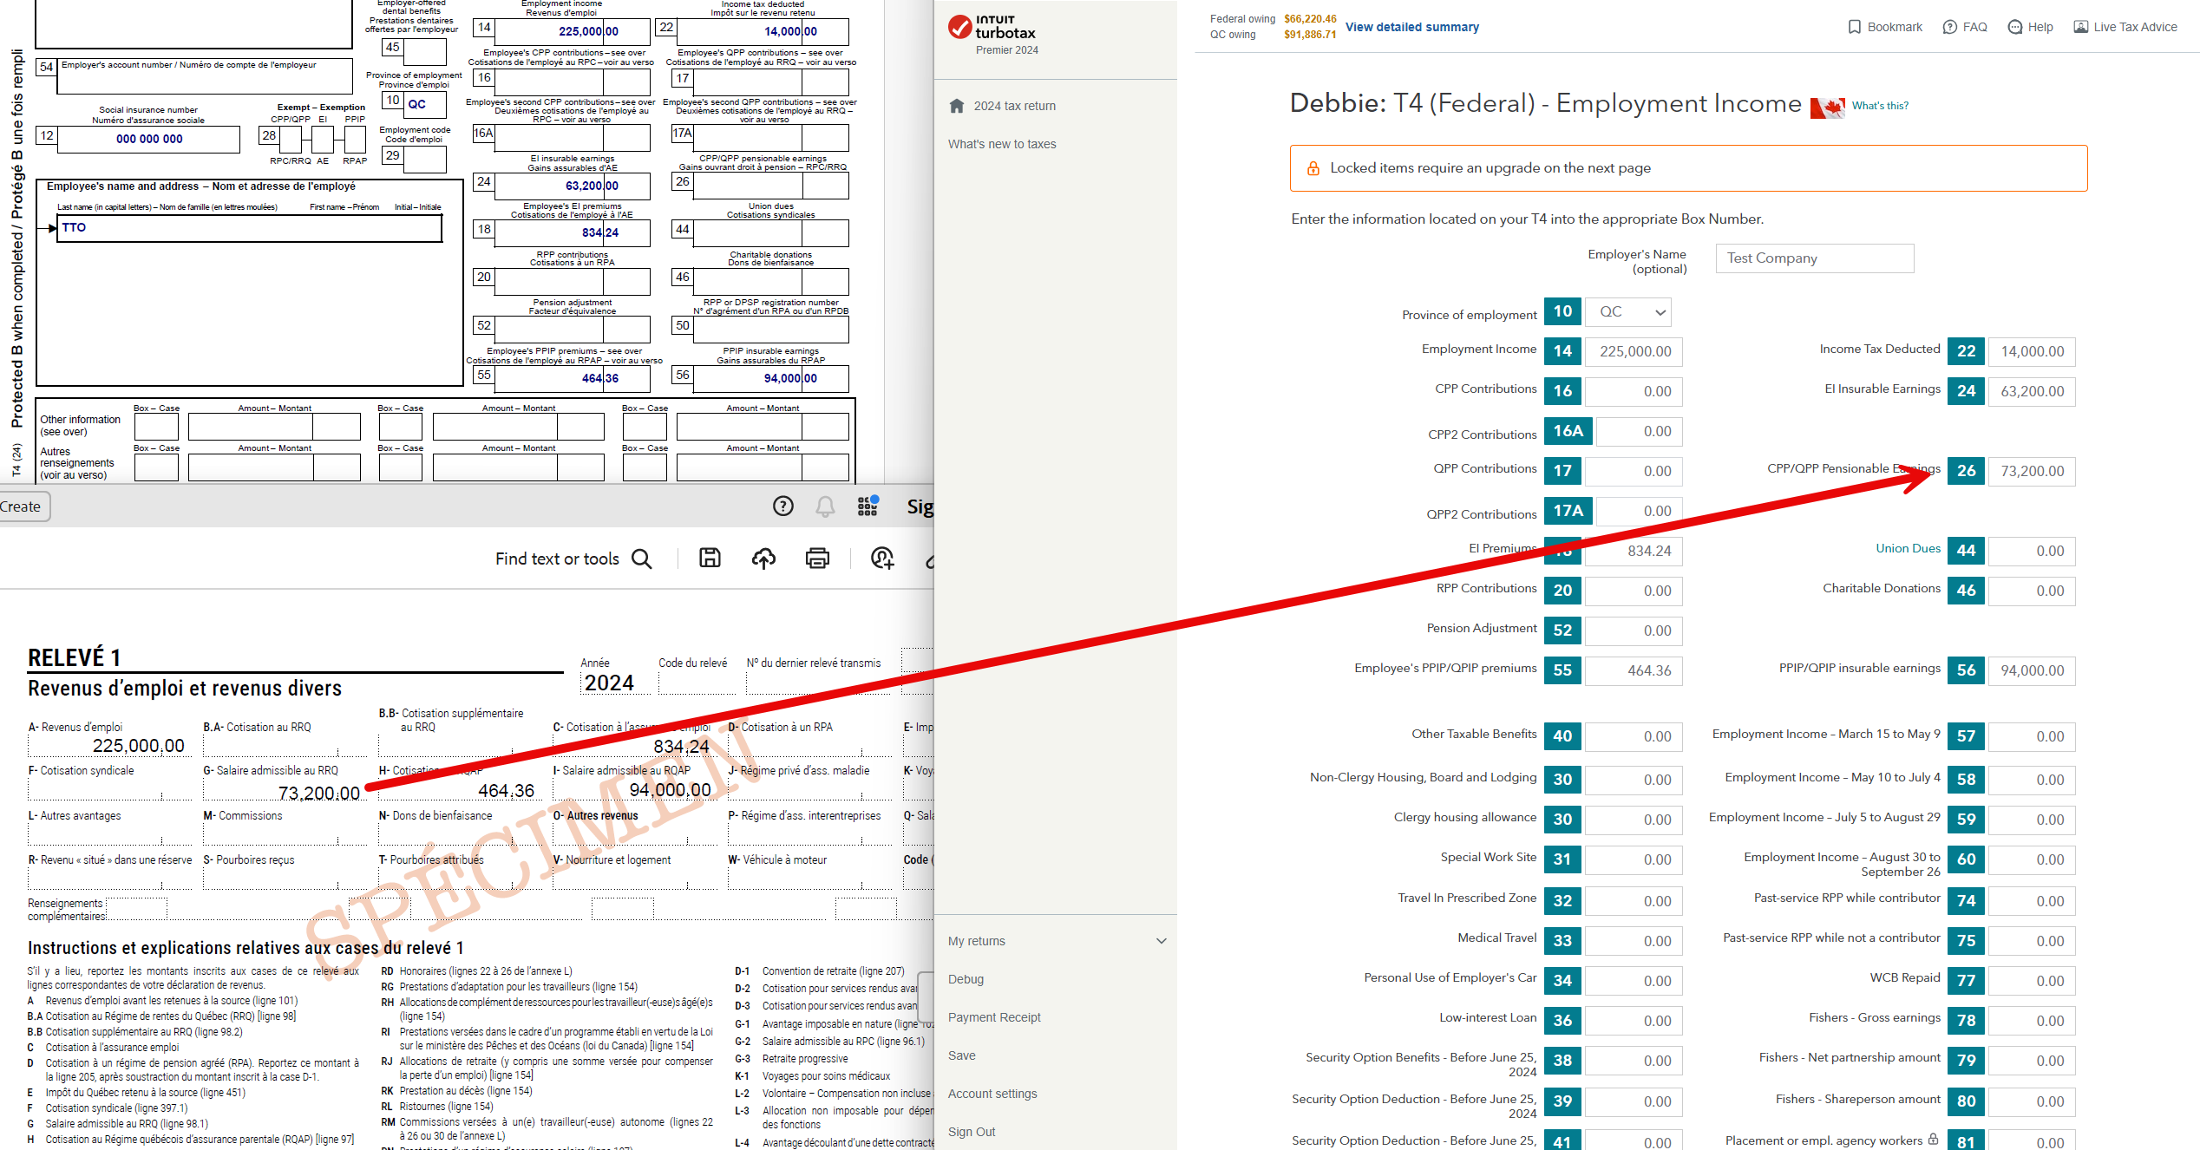This screenshot has height=1150, width=2200.
Task: Click the QPP Contributions box 17 field
Action: (x=1634, y=471)
